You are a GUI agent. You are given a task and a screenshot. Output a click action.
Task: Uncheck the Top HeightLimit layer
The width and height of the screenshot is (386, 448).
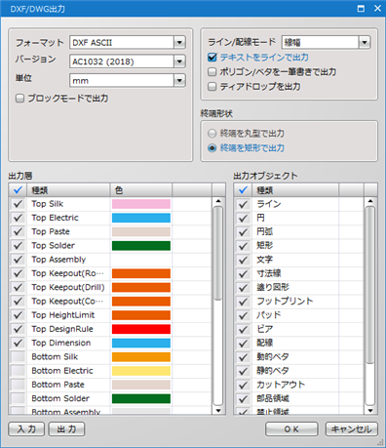click(x=18, y=315)
